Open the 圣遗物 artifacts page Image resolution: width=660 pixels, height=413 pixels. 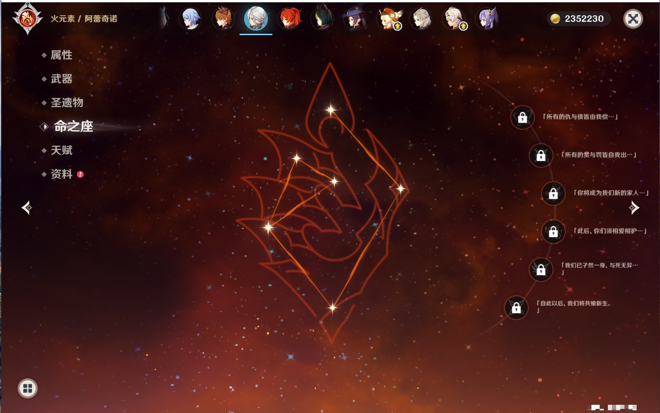(67, 103)
